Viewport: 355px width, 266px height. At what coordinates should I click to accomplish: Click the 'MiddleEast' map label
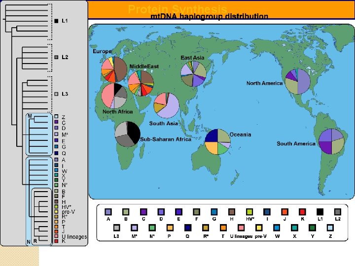144,66
